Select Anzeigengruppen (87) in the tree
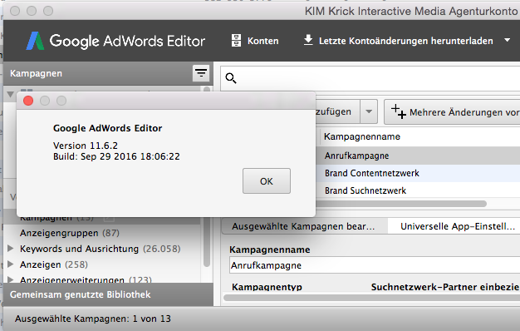Screen dimensions: 520x331 pos(70,233)
